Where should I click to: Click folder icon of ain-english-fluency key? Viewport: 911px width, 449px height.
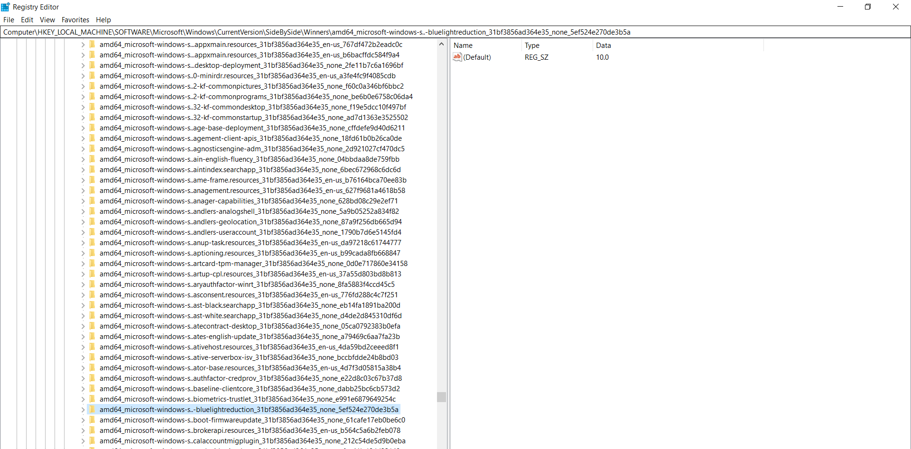tap(92, 159)
